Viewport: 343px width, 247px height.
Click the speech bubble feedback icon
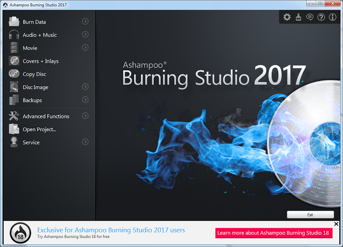point(310,17)
